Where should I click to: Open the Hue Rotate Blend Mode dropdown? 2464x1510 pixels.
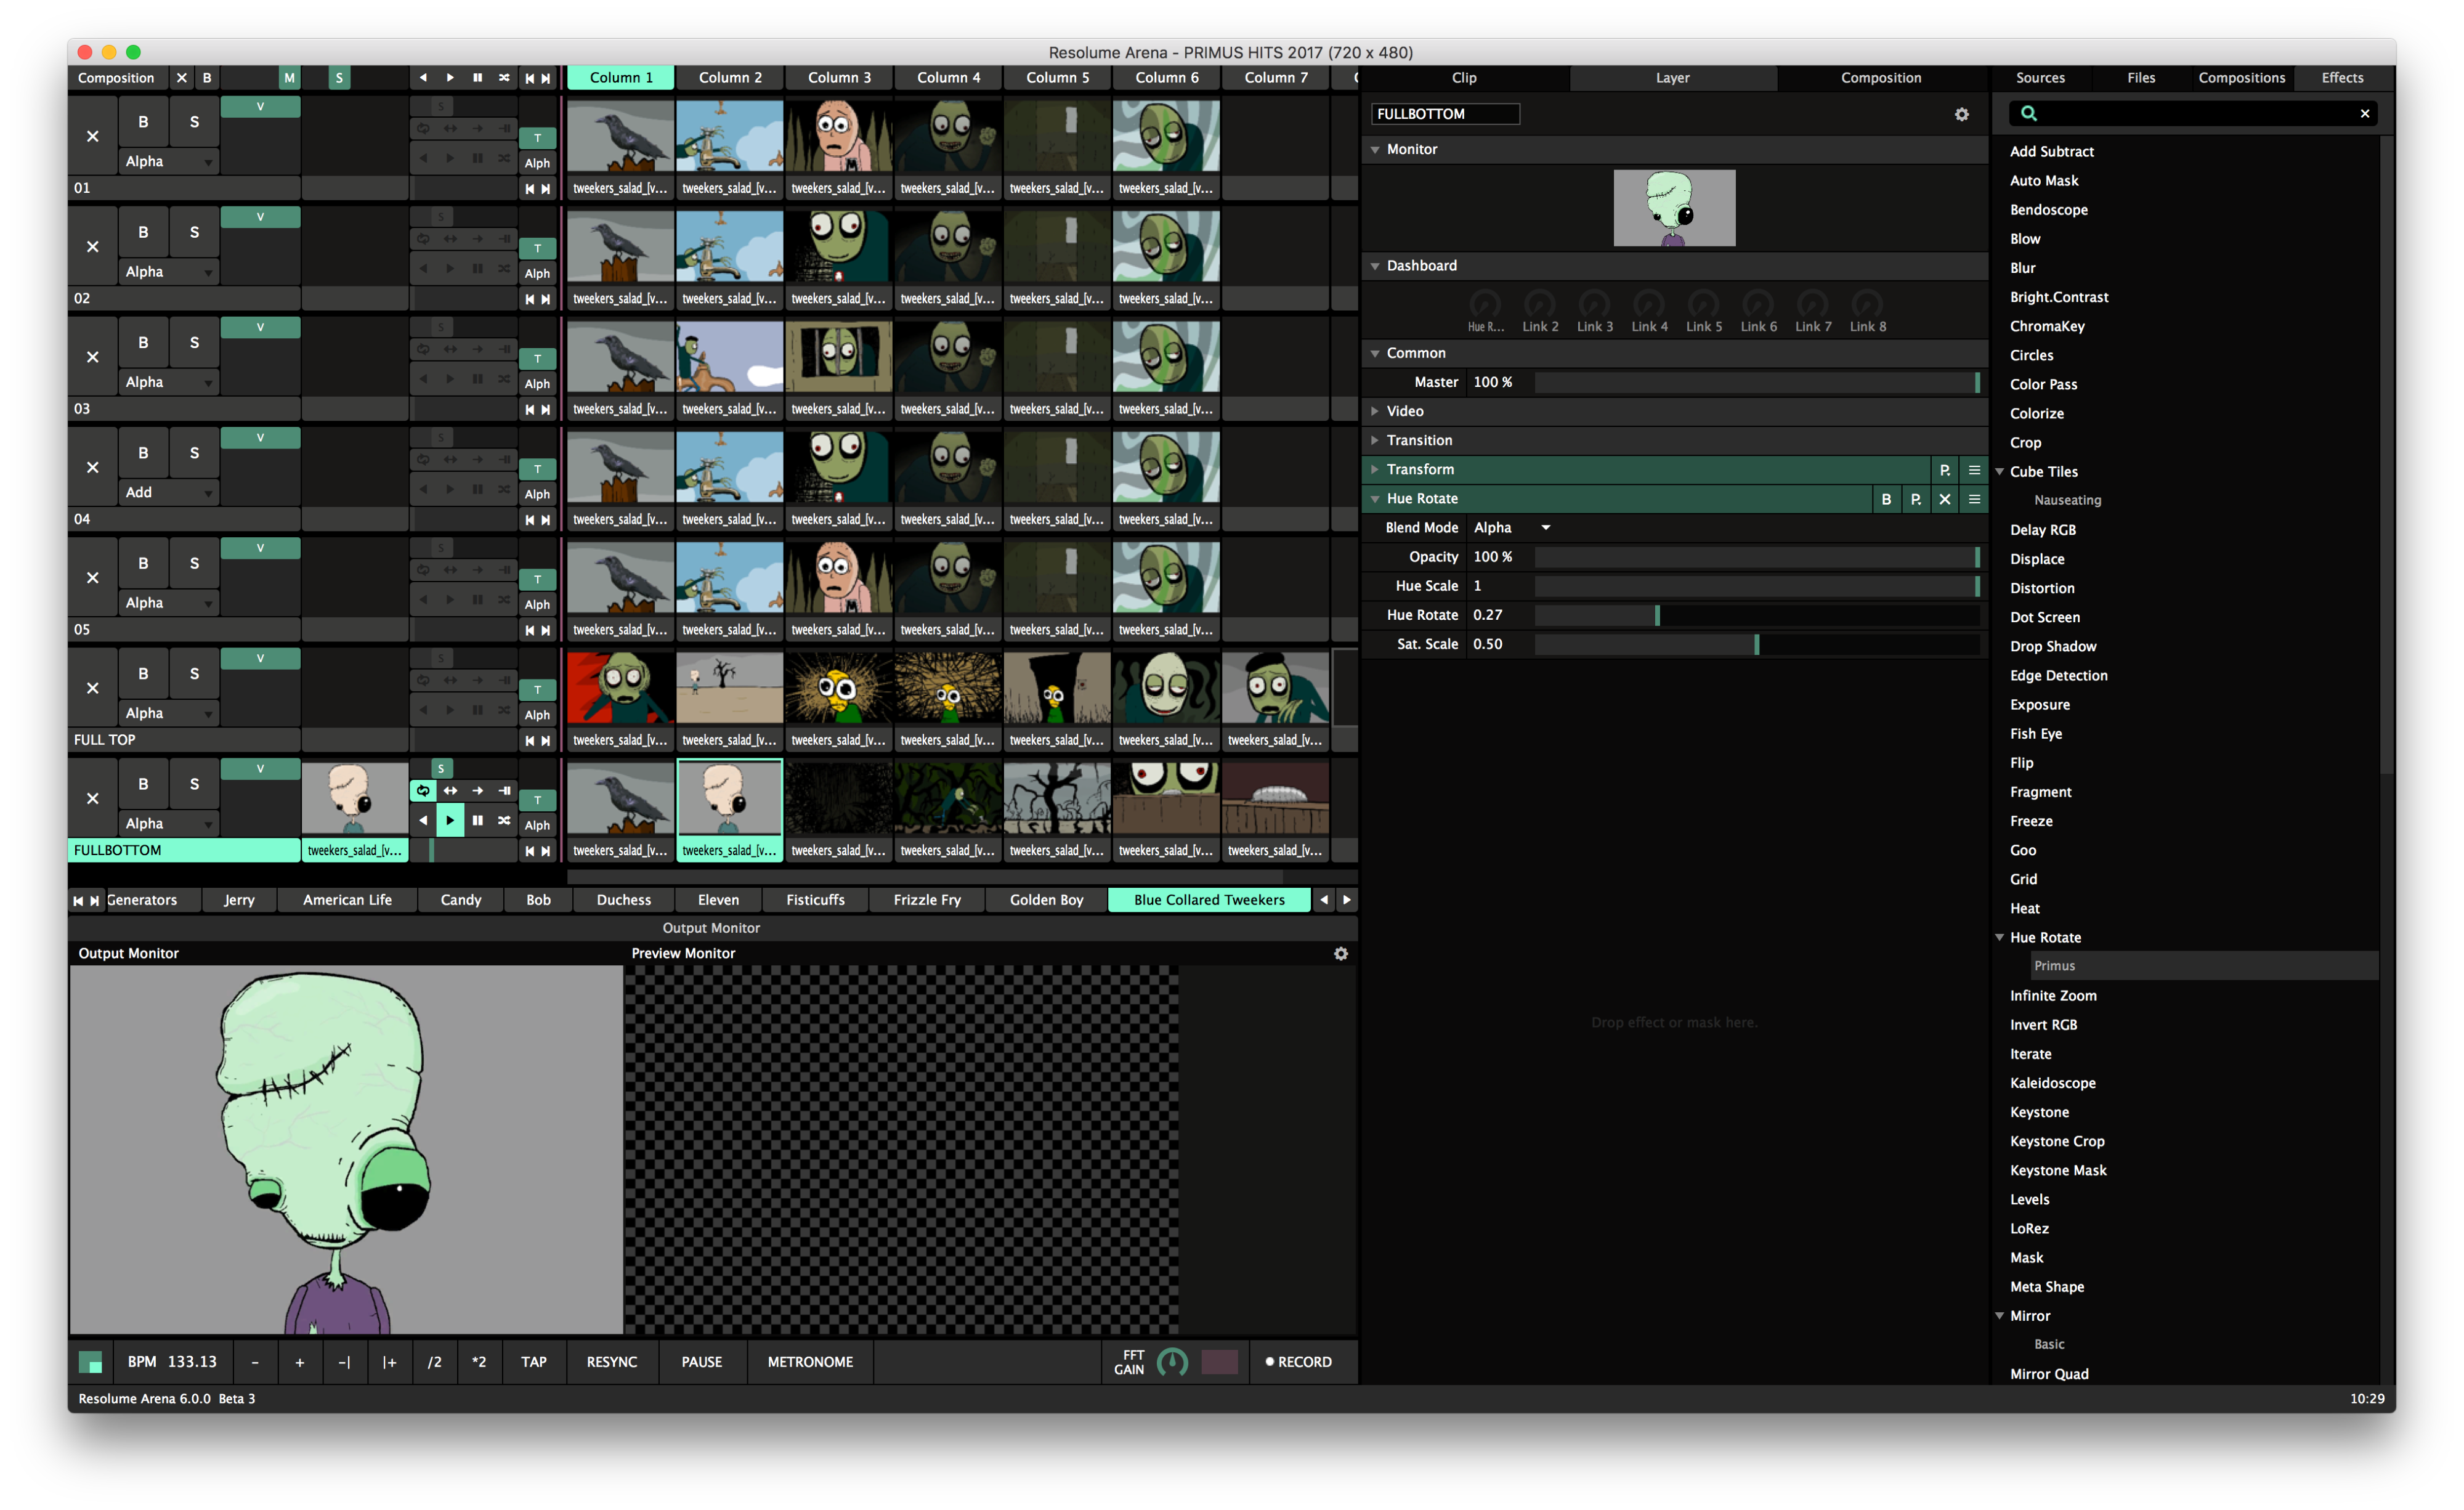coord(1512,528)
